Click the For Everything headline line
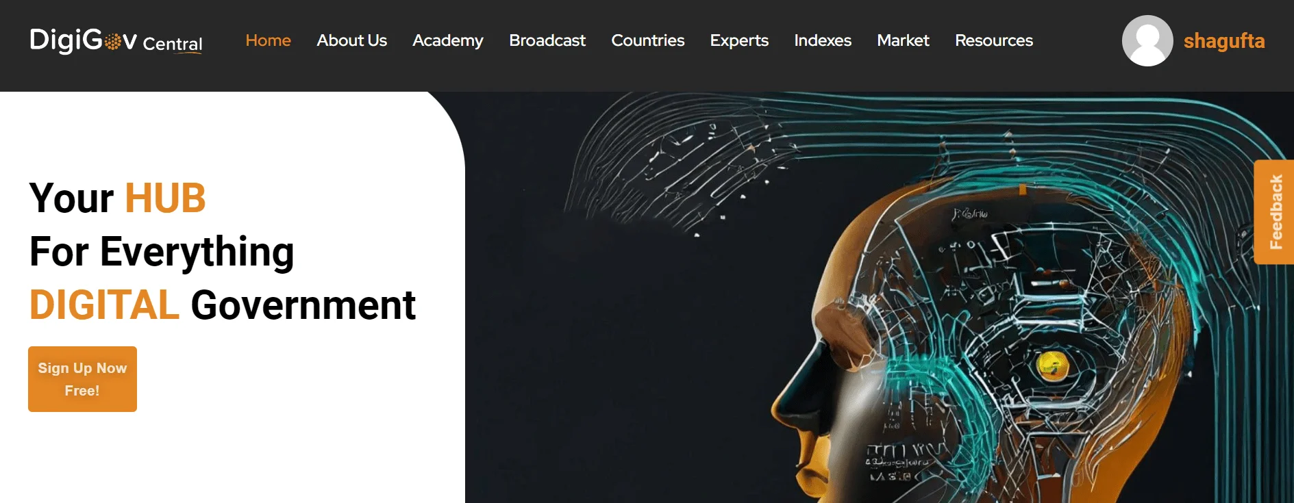 [162, 253]
